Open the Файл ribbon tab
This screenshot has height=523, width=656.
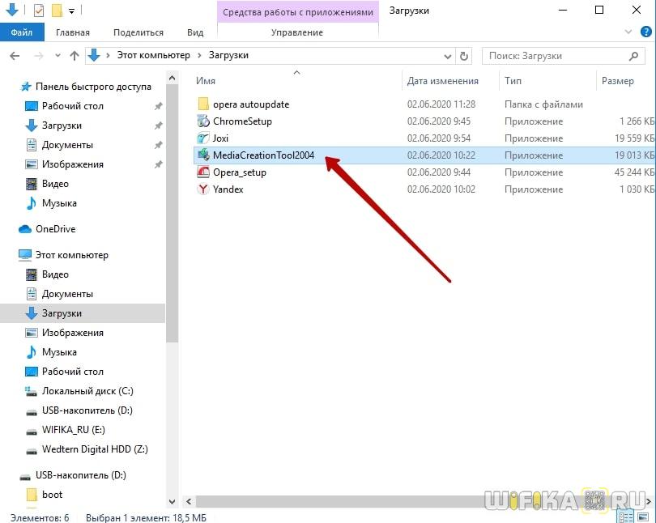[22, 32]
